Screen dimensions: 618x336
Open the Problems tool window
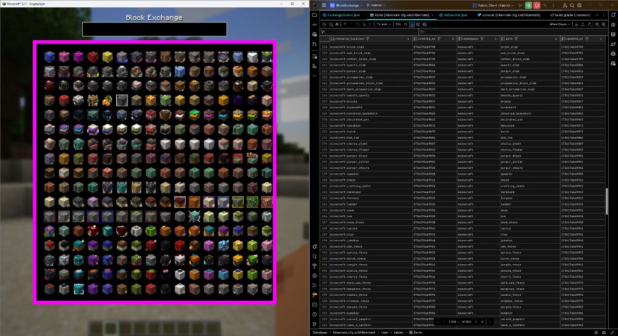[x=315, y=314]
